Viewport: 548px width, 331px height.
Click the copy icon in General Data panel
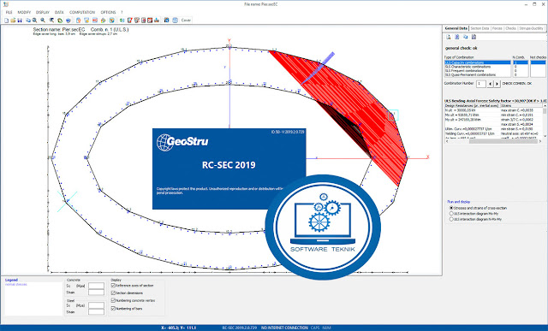[x=465, y=37]
